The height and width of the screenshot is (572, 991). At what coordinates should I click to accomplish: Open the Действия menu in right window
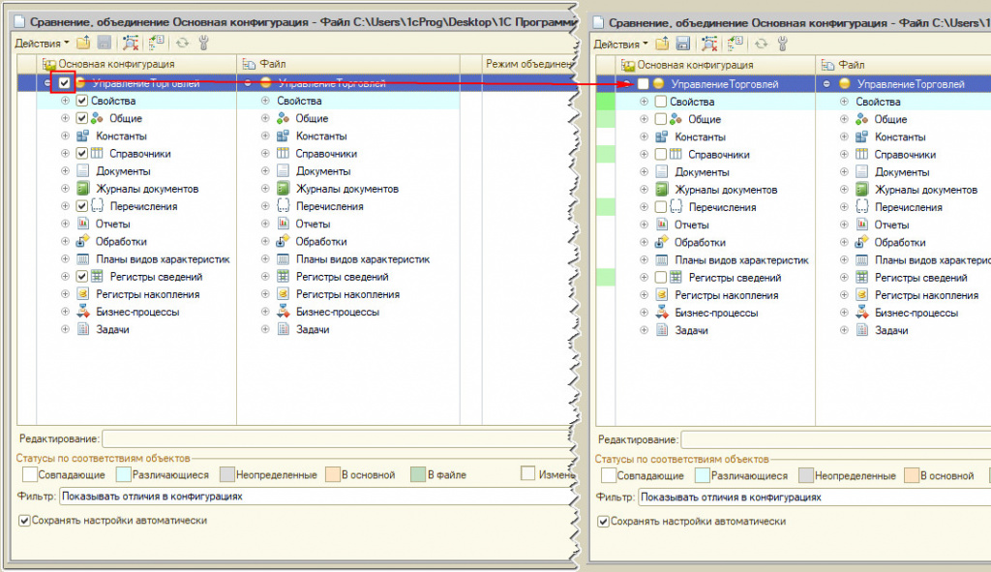[620, 45]
